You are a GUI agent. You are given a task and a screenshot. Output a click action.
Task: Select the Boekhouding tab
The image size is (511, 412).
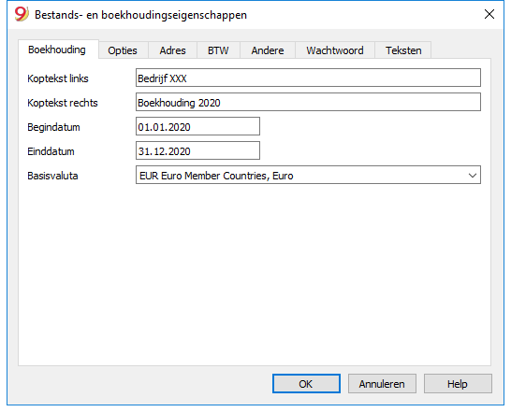(57, 50)
